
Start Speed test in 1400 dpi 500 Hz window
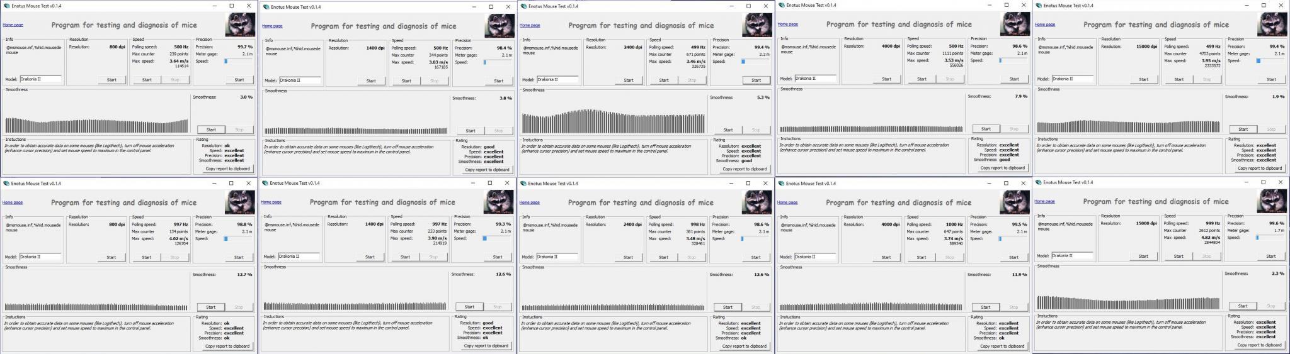[406, 80]
